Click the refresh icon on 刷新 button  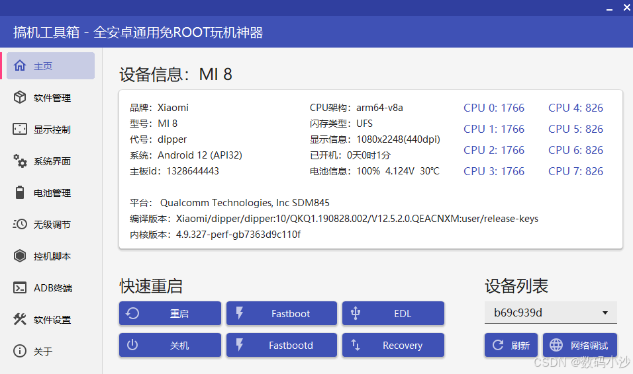pyautogui.click(x=498, y=345)
